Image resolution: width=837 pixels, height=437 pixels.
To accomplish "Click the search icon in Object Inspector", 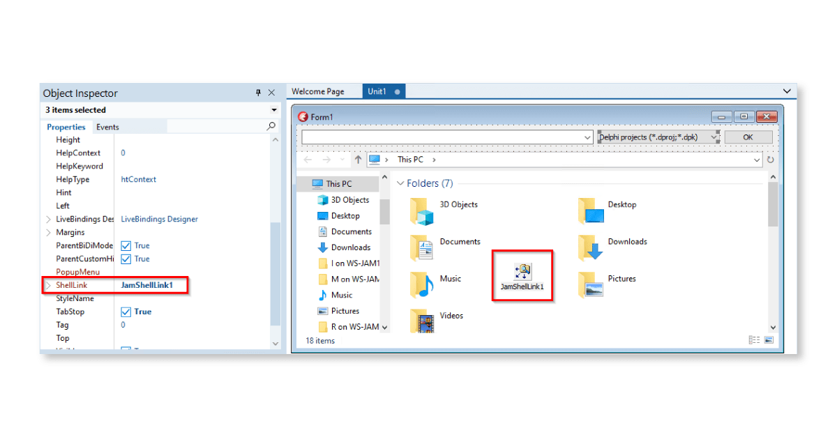I will coord(271,127).
